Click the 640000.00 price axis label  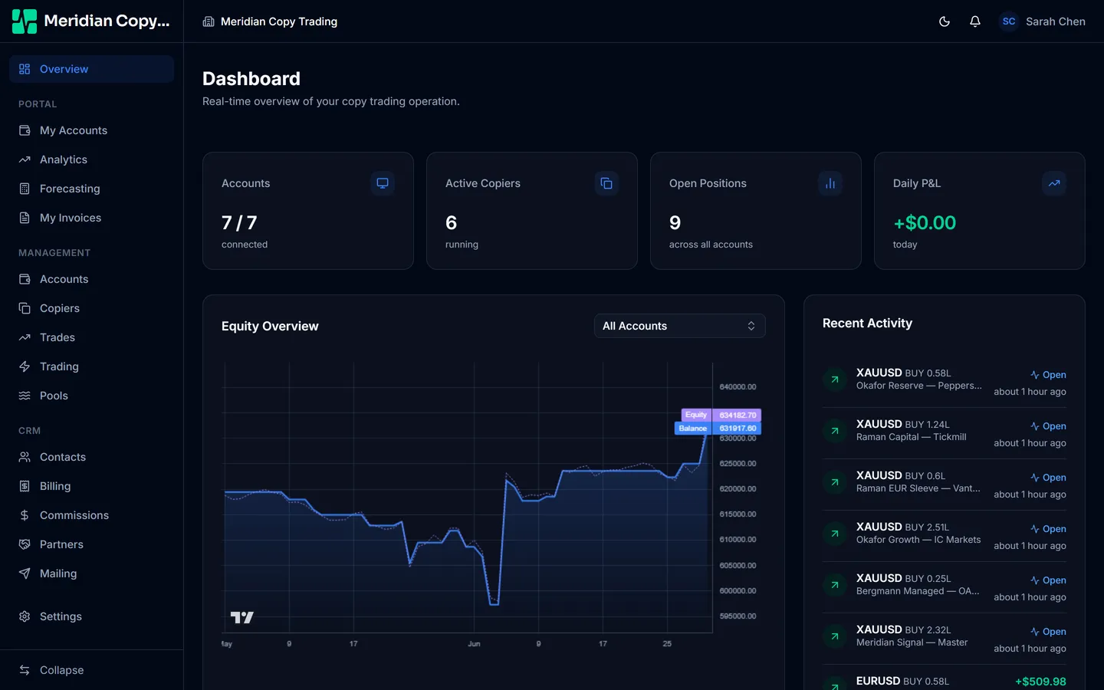738,387
